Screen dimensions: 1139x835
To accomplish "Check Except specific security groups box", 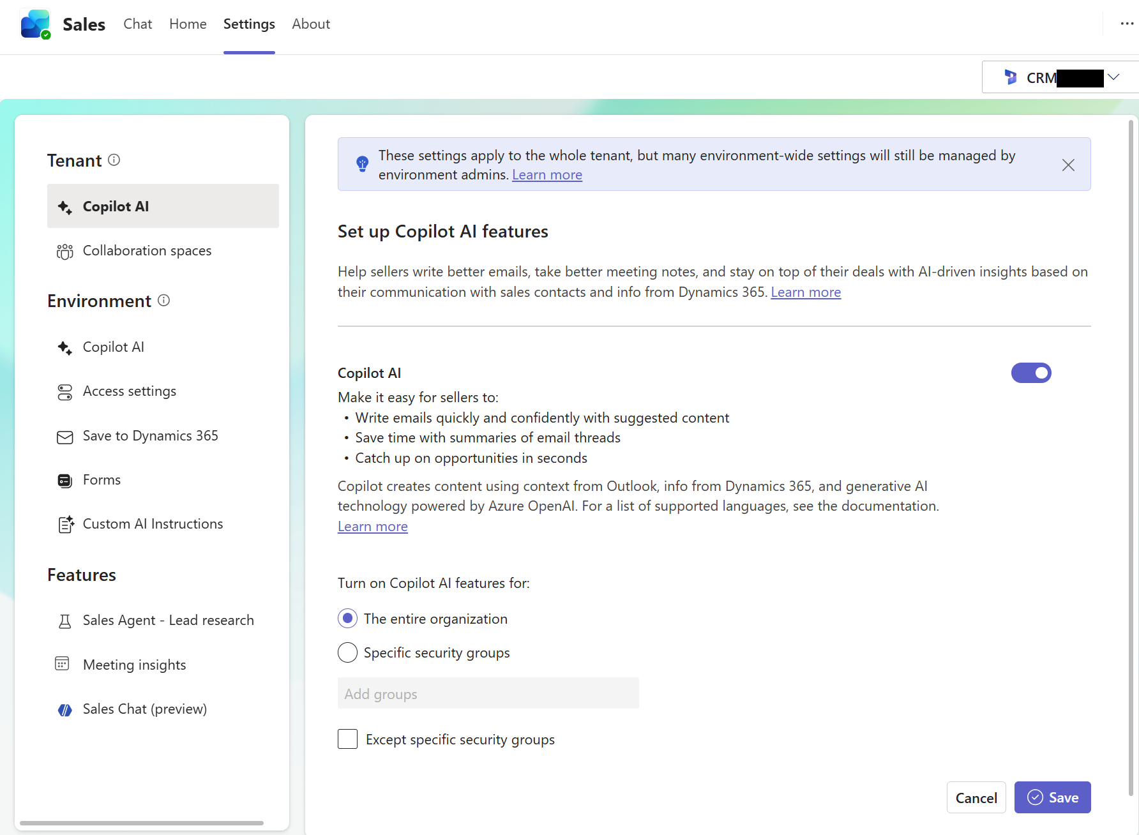I will coord(347,739).
